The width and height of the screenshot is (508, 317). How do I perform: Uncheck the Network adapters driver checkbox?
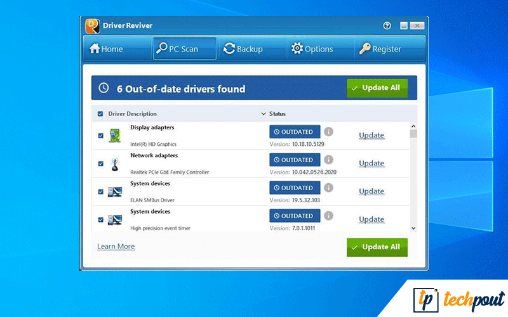(101, 164)
